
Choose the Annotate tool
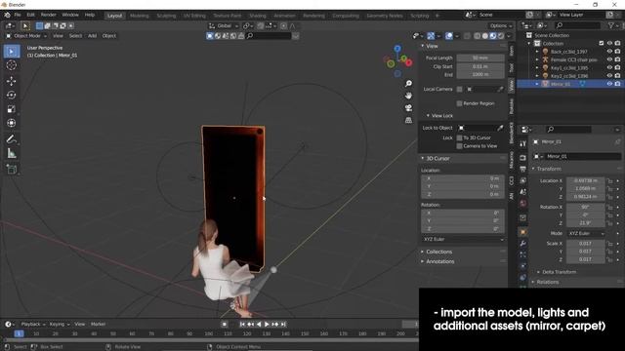pyautogui.click(x=12, y=138)
